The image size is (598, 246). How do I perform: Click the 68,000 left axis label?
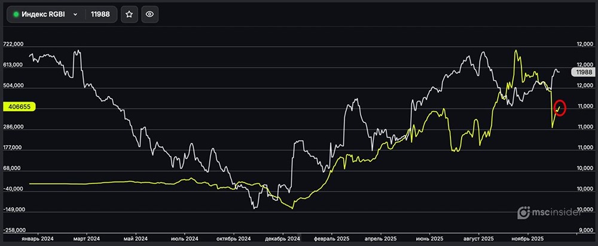pyautogui.click(x=13, y=168)
